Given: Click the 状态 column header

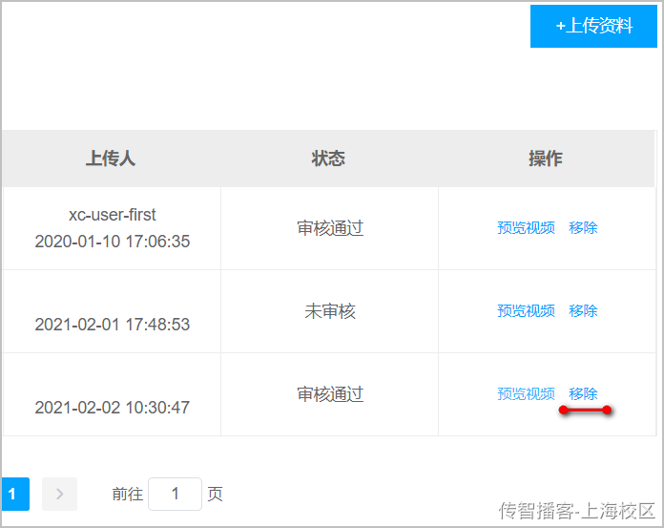Looking at the screenshot, I should pyautogui.click(x=328, y=158).
